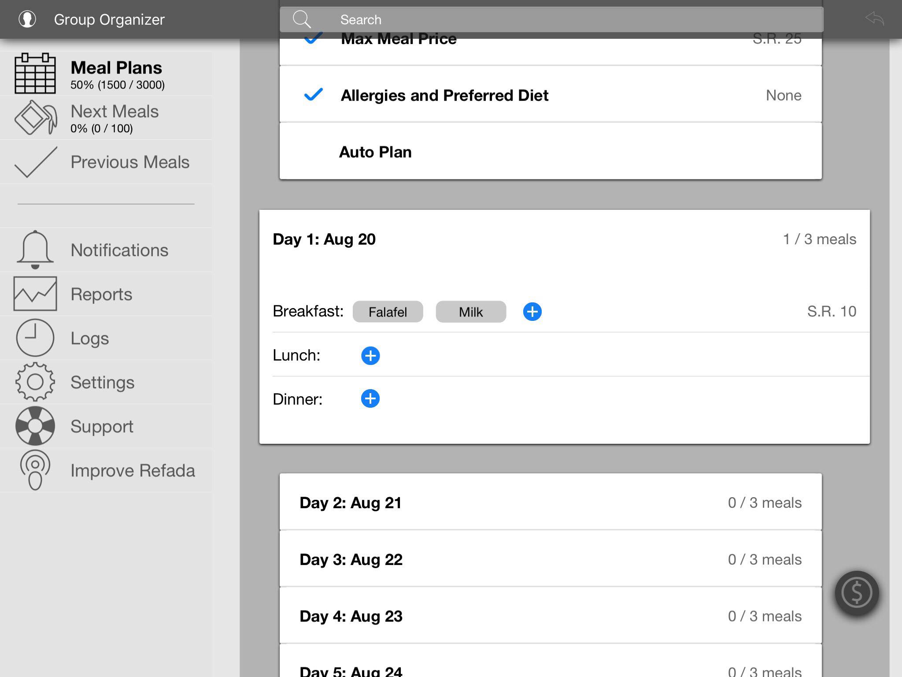The image size is (902, 677).
Task: Click the Support lifebuoy icon
Action: click(x=35, y=426)
